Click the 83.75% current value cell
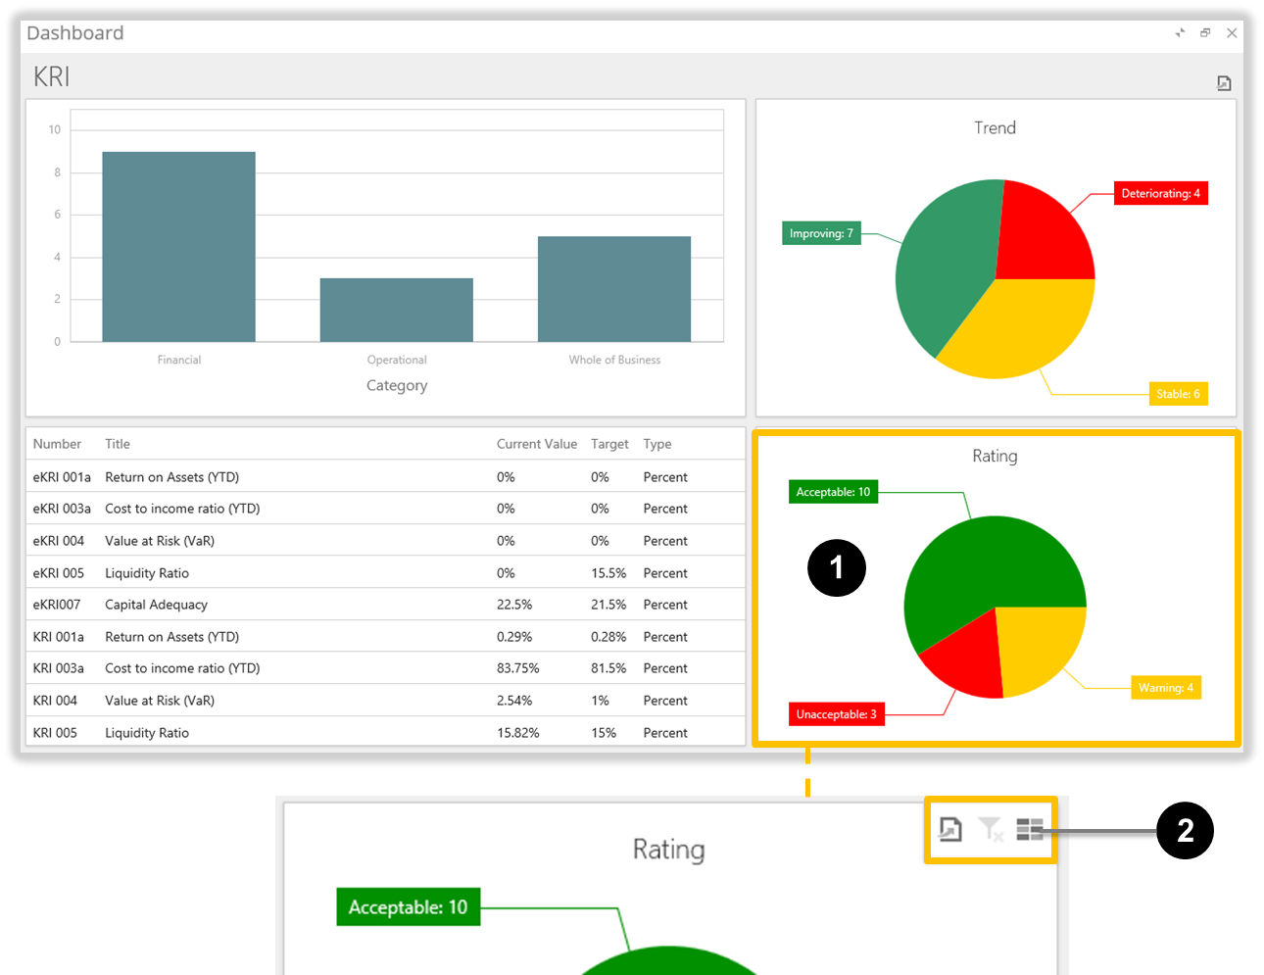 coord(518,668)
